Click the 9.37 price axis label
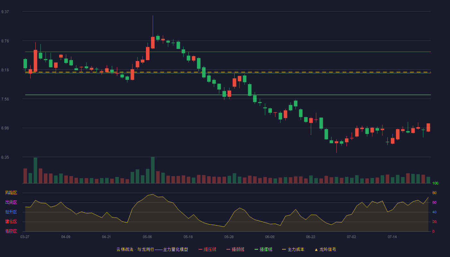450x257 pixels. click(5, 12)
